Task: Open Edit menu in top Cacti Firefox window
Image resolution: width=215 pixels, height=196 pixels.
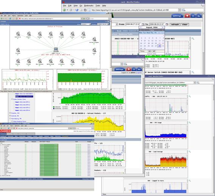Action: pos(70,6)
